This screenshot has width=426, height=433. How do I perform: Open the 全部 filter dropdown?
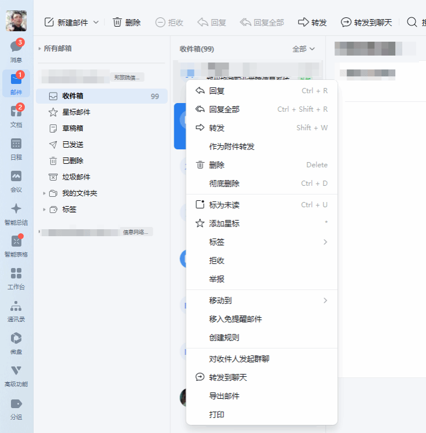tap(304, 49)
